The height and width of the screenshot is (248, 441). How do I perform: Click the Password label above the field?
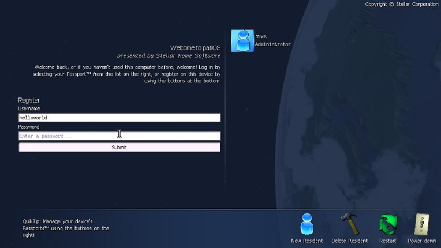(29, 127)
